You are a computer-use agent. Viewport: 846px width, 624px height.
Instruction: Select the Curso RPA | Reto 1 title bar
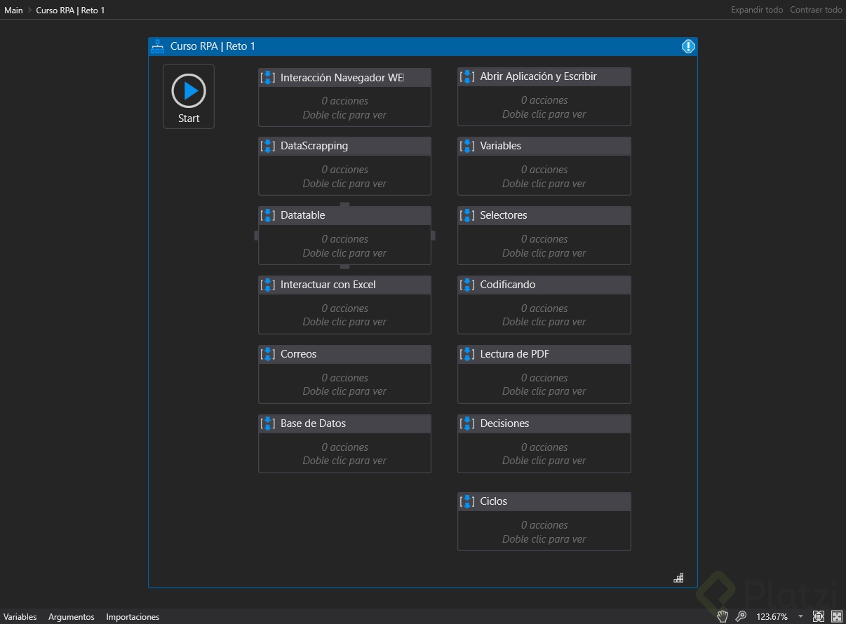click(x=423, y=46)
